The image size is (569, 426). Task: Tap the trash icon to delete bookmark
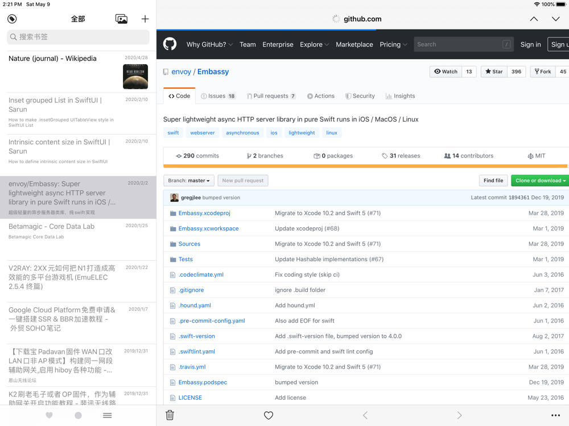coord(170,415)
